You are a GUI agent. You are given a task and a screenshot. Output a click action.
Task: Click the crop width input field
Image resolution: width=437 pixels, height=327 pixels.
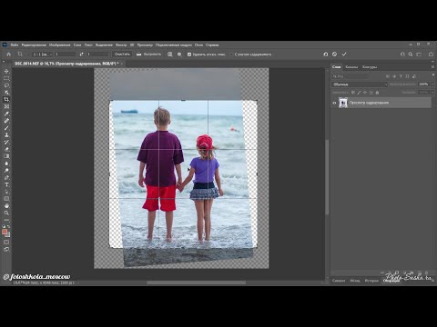[x=65, y=54]
